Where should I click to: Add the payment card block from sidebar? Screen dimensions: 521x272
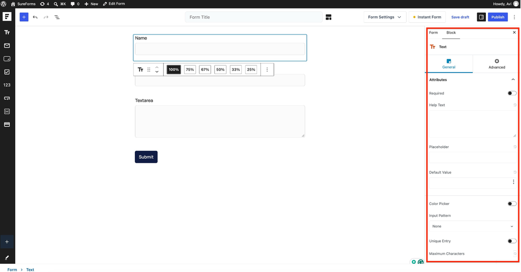tap(7, 124)
